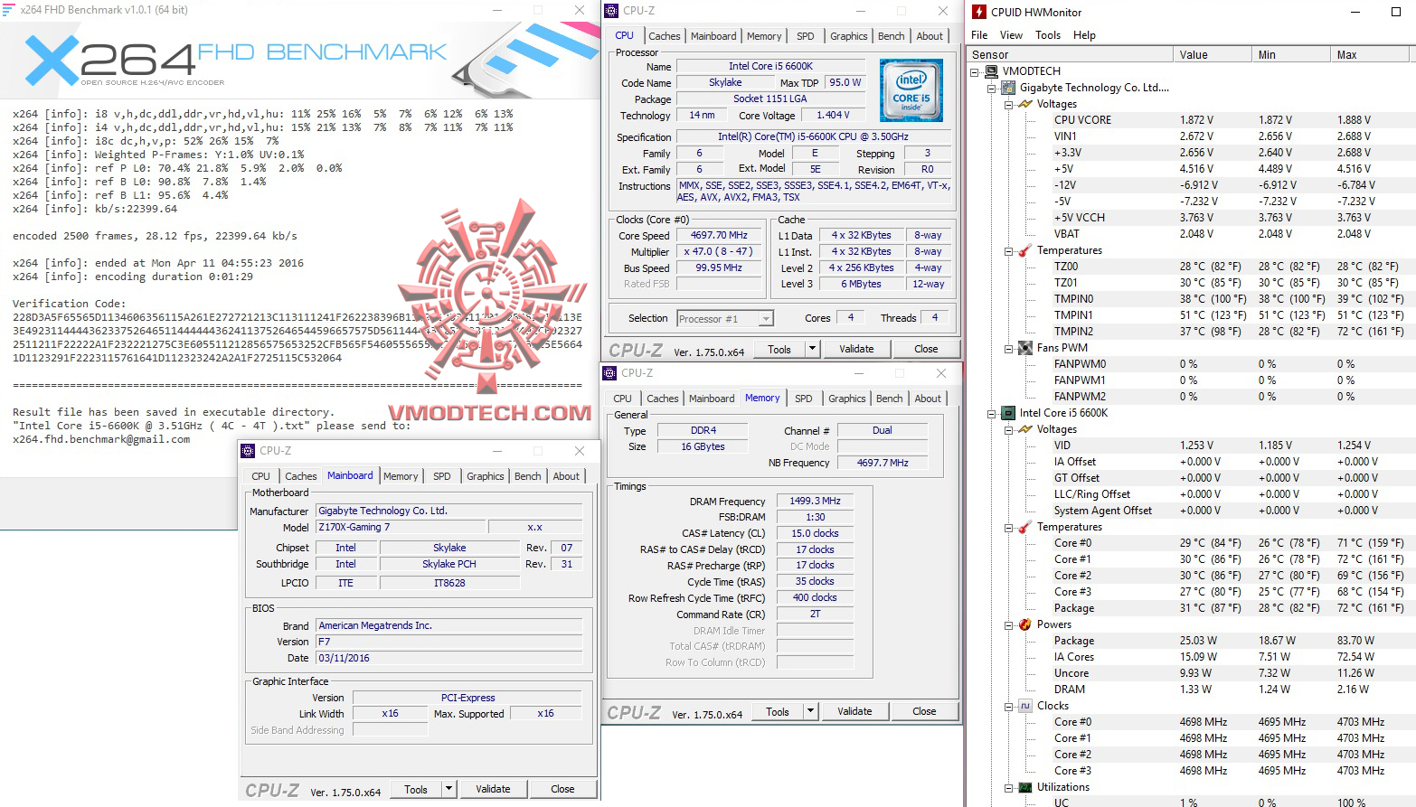1416x807 pixels.
Task: Open Tools dropdown arrow in CPU-Z Memory window
Action: 810,711
